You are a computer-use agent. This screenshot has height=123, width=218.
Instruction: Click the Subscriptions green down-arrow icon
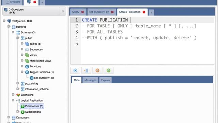point(22,112)
